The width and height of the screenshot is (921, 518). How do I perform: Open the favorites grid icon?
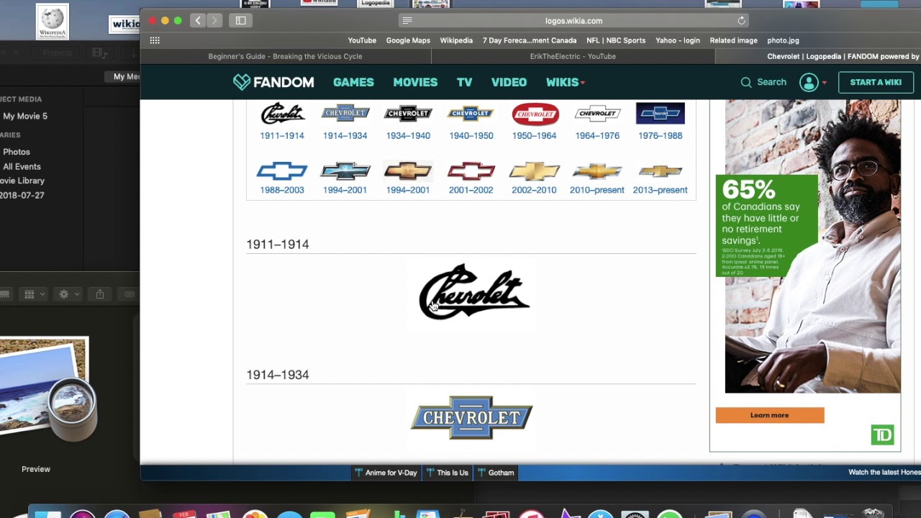[x=155, y=40]
